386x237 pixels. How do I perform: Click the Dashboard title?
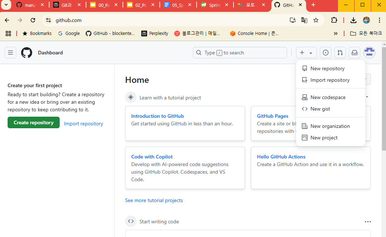[x=50, y=53]
